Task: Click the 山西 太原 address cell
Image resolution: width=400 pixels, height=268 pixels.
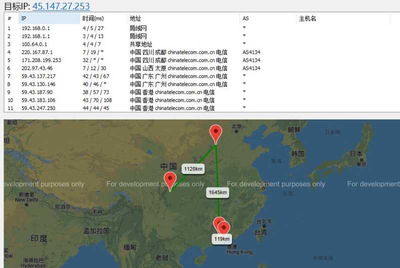Action: point(178,68)
